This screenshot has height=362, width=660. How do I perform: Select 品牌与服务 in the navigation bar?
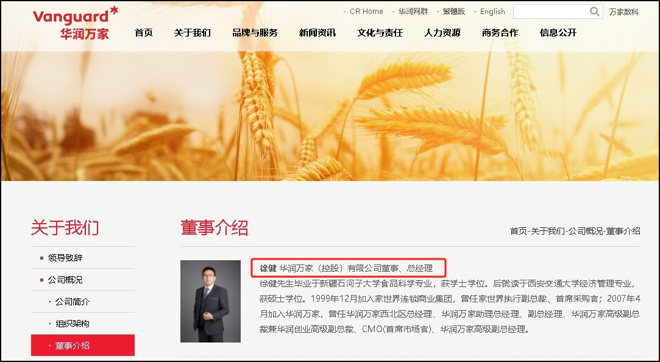click(255, 33)
